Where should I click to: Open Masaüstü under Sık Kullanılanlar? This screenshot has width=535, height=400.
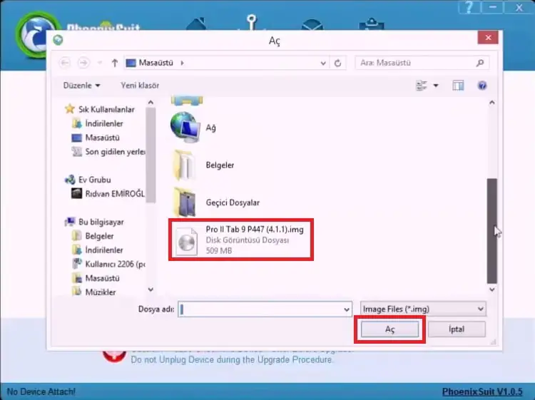pyautogui.click(x=96, y=138)
